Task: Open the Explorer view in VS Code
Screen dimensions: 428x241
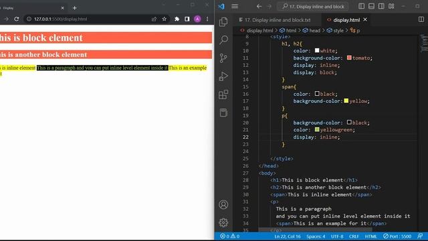Action: pyautogui.click(x=223, y=21)
